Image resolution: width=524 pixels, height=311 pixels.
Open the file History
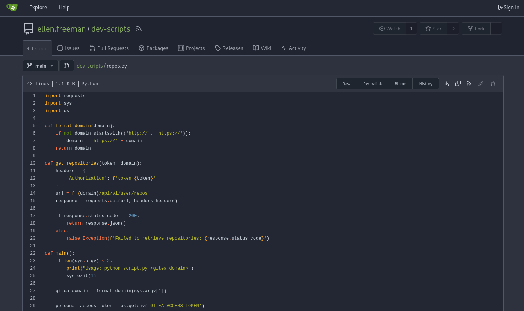(426, 84)
